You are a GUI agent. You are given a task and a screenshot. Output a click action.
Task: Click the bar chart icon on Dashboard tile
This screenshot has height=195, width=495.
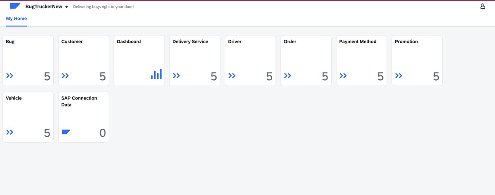point(156,74)
